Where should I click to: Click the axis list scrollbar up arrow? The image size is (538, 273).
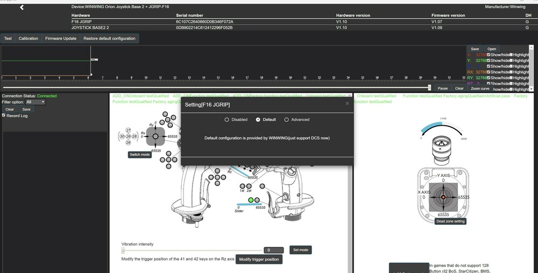click(x=532, y=48)
